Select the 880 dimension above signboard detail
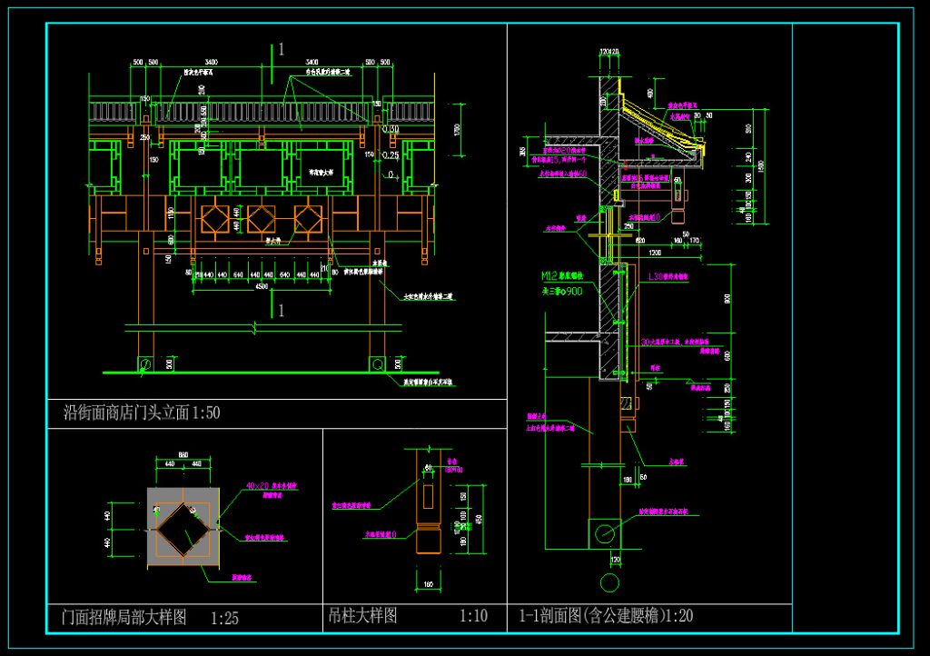 tap(183, 453)
